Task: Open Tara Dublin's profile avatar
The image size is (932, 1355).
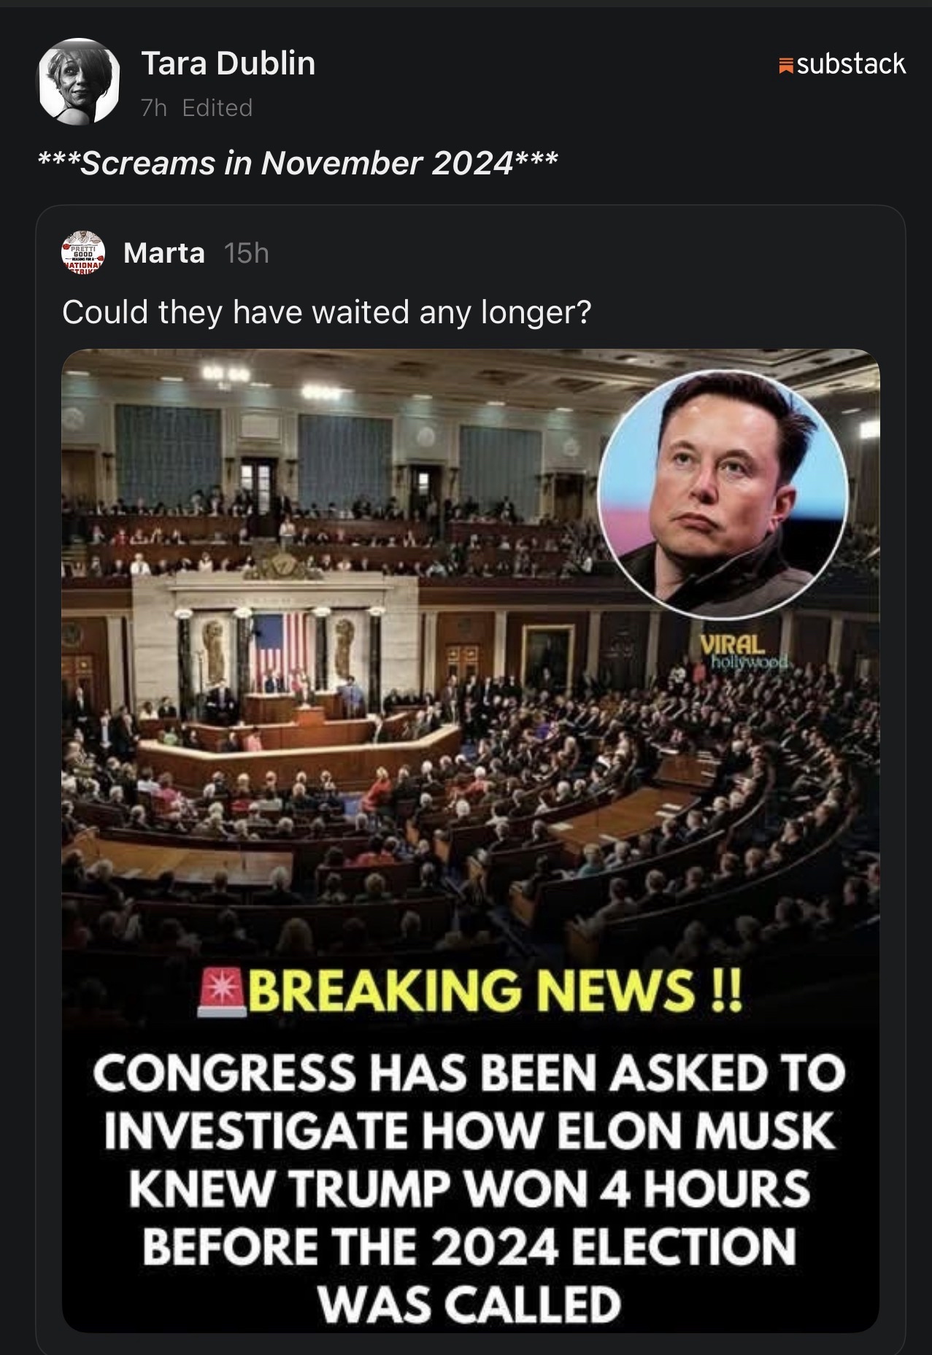Action: 79,80
